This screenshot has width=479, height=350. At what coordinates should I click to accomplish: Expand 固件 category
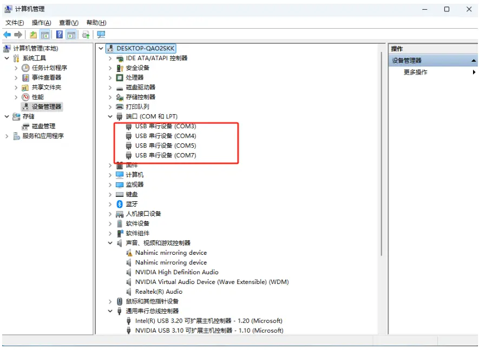tap(110, 165)
